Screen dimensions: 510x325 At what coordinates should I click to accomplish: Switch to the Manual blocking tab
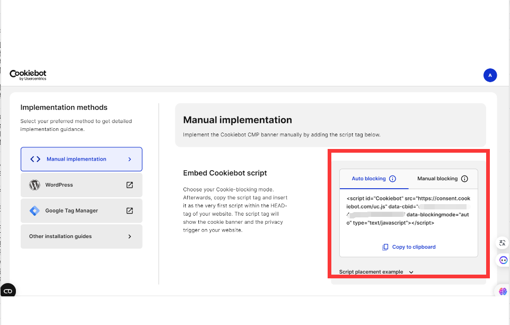coord(442,179)
